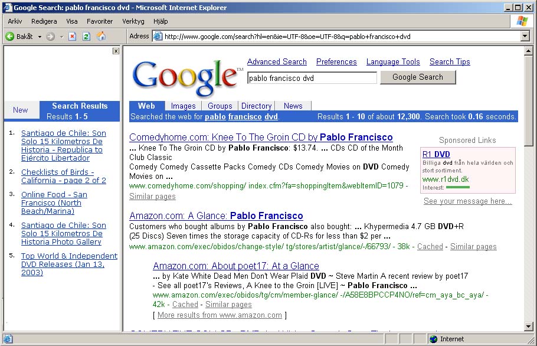
Task: Close the left search side panel
Action: tap(116, 51)
